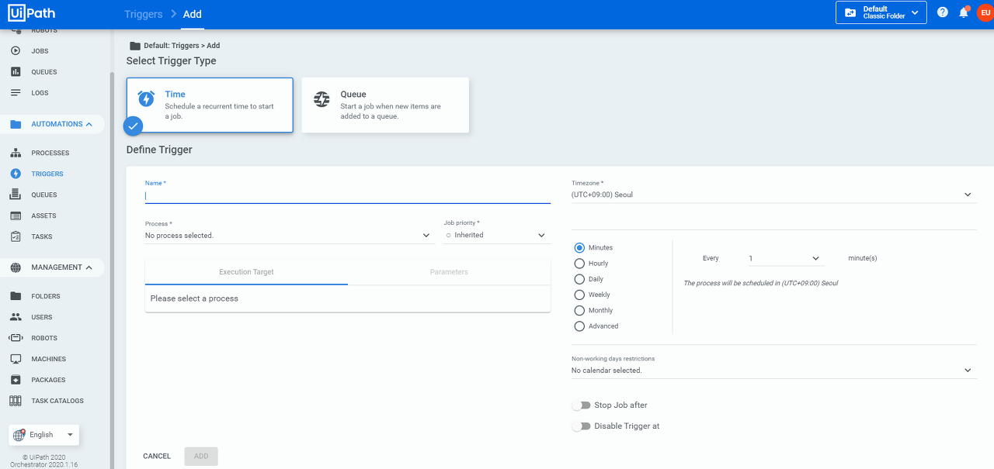
Task: Click the 'Select Trigger Type' heading
Action: pos(172,60)
